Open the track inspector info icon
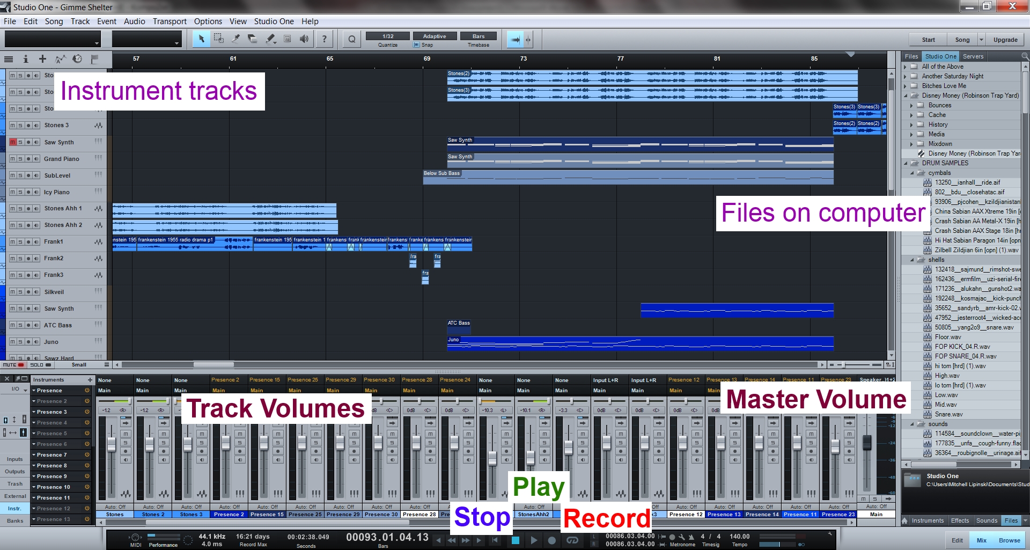Viewport: 1030px width, 550px height. 25,59
